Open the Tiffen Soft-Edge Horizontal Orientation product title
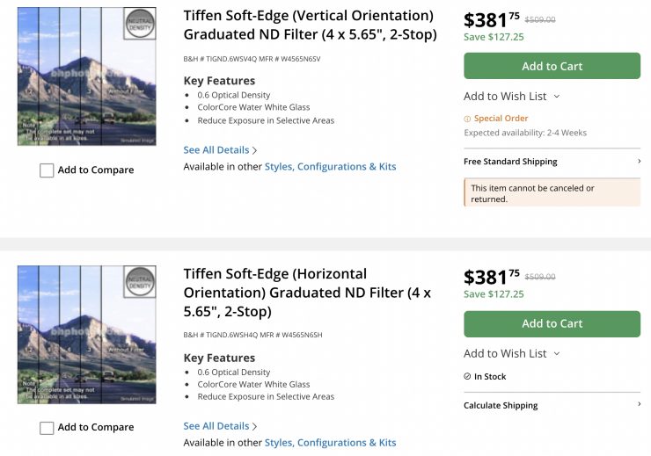 point(307,293)
